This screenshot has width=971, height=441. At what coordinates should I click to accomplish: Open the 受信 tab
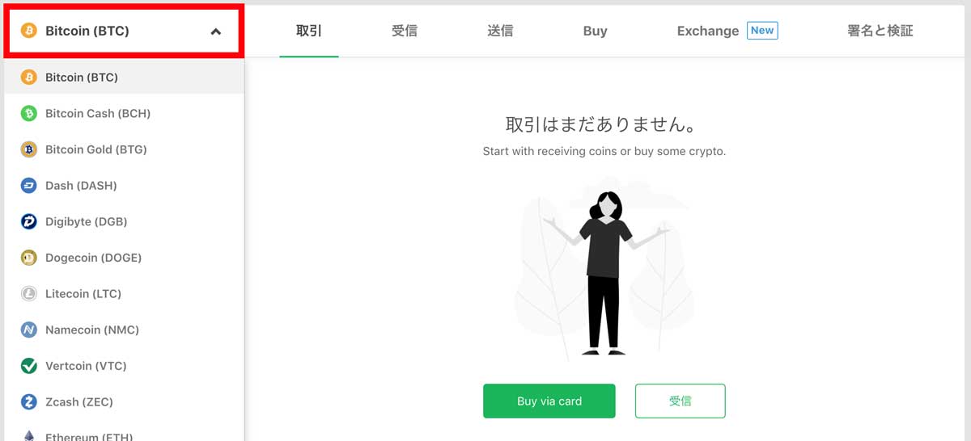[x=405, y=31]
